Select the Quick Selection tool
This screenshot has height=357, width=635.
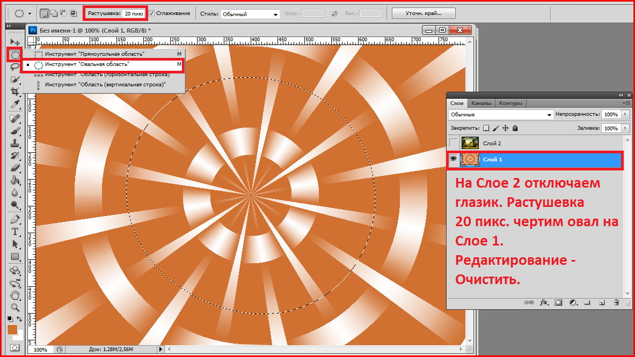pyautogui.click(x=15, y=79)
